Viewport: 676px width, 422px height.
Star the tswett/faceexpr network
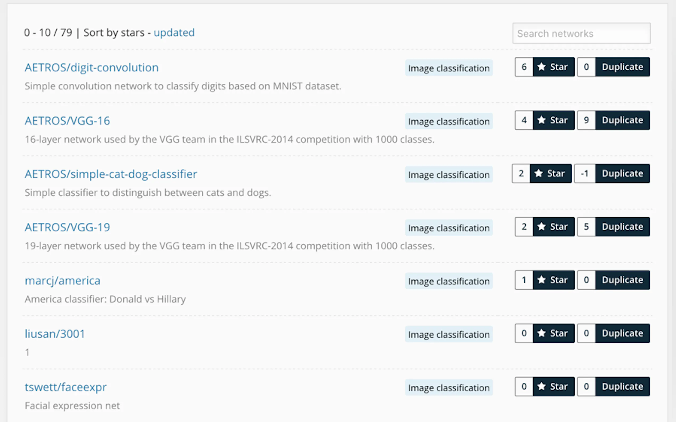(x=553, y=387)
